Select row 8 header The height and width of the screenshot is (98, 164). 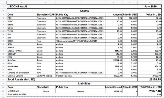tap(3, 31)
